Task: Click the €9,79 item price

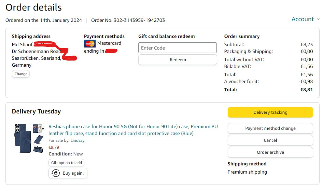Action: (54, 147)
